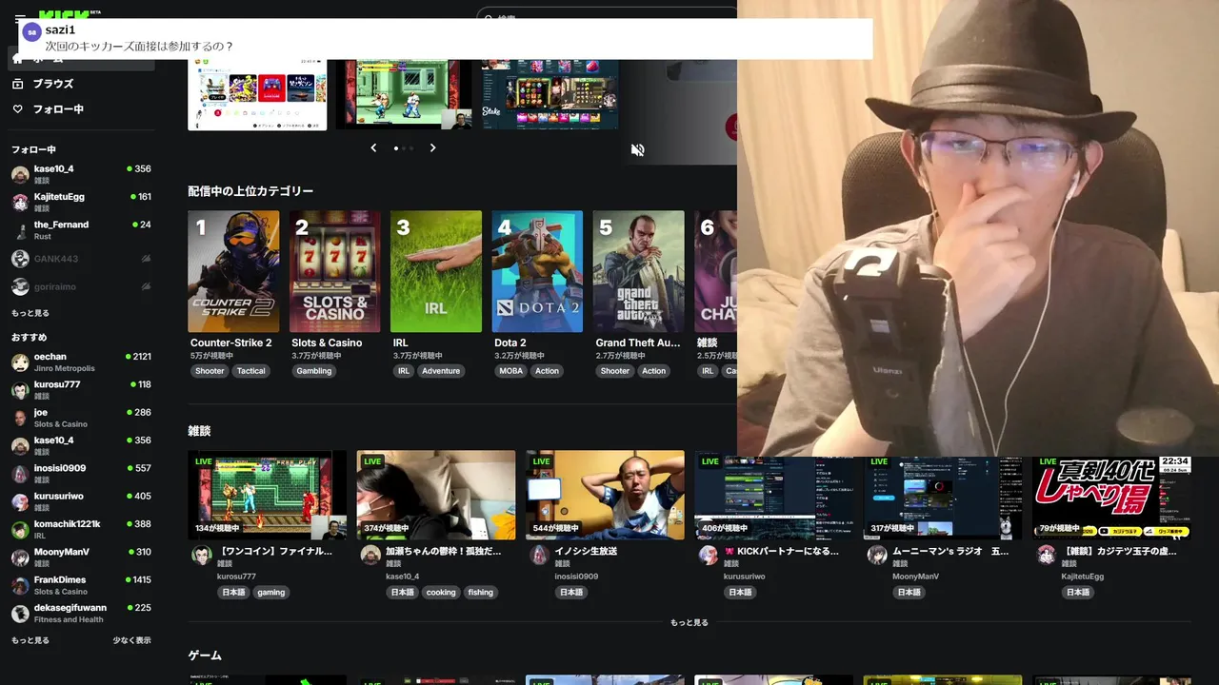1219x685 pixels.
Task: Click the gaming tag under kurosu777 stream
Action: tap(271, 592)
